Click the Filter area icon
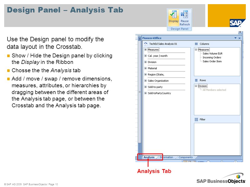Screen dimensions: 250x187 (196, 119)
